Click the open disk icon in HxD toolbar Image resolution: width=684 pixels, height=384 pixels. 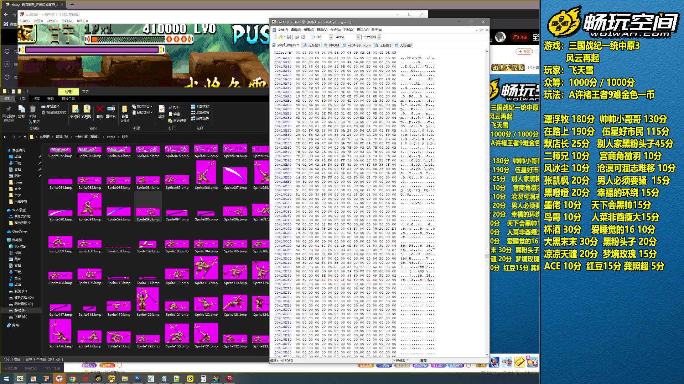click(303, 37)
